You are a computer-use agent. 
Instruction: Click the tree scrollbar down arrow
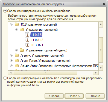click(101, 68)
